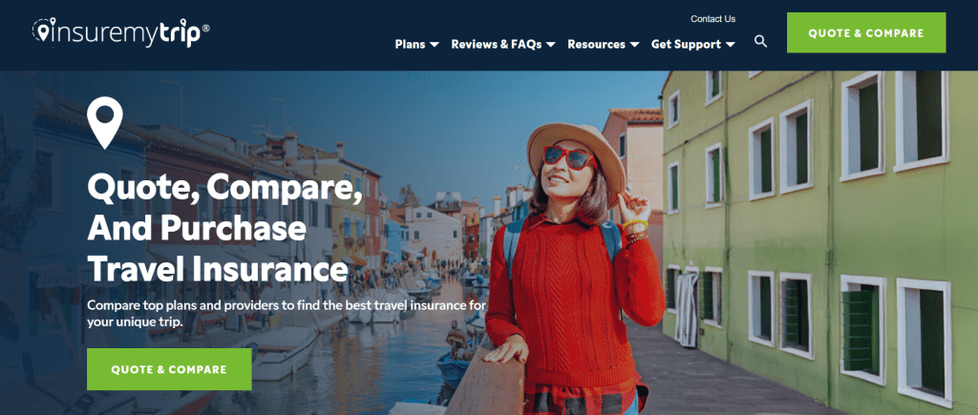
Task: Expand the Plans dropdown arrow
Action: tap(435, 45)
